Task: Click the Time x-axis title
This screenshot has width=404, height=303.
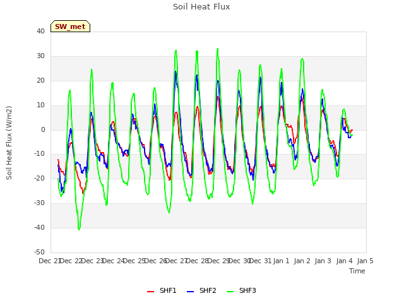Action: coord(357,271)
